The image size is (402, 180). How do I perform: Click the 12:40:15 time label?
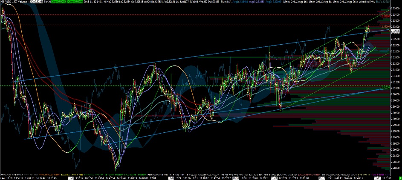359,178
